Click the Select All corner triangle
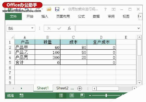Image resolution: width=146 pixels, height=102 pixels. tap(12, 37)
